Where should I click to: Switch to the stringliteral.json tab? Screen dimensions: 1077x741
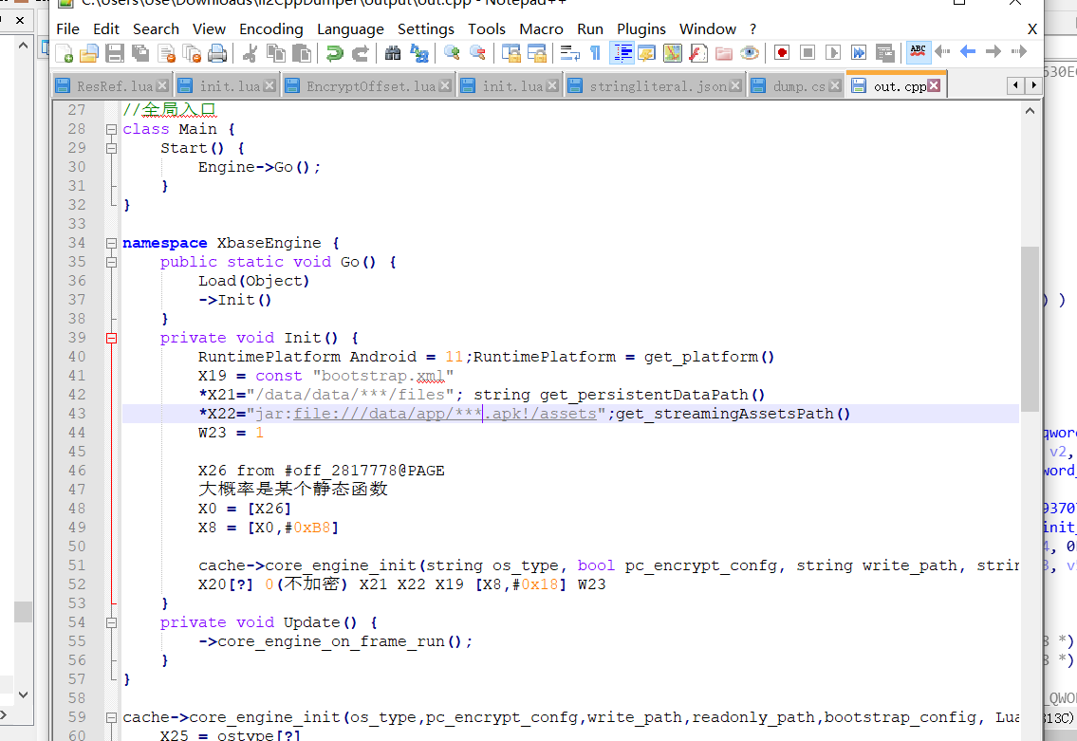pyautogui.click(x=658, y=86)
